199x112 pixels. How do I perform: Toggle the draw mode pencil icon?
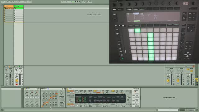click(82, 2)
